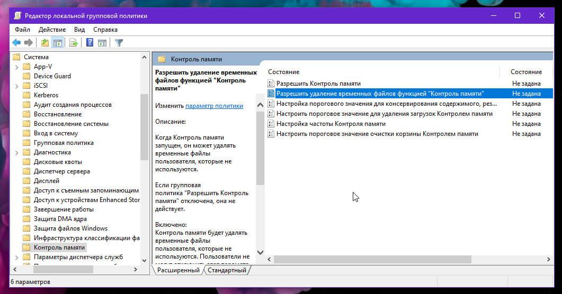Open the Help toolbar icon

coord(90,43)
